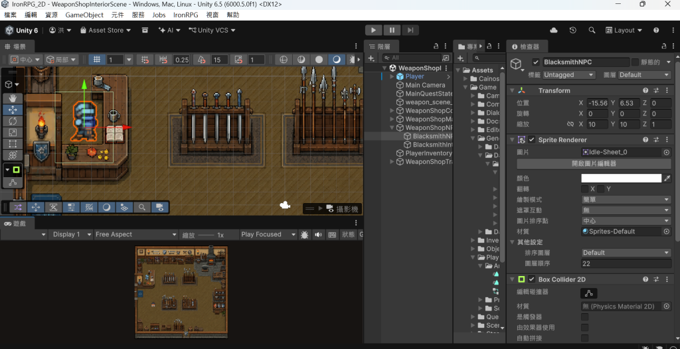
Task: Open the Asset Store button
Action: [106, 31]
